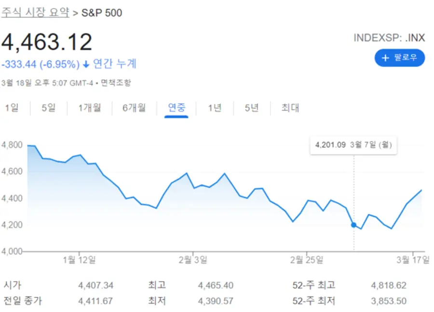Click the 3월 17일 axis label
This screenshot has width=434, height=312.
(x=413, y=260)
